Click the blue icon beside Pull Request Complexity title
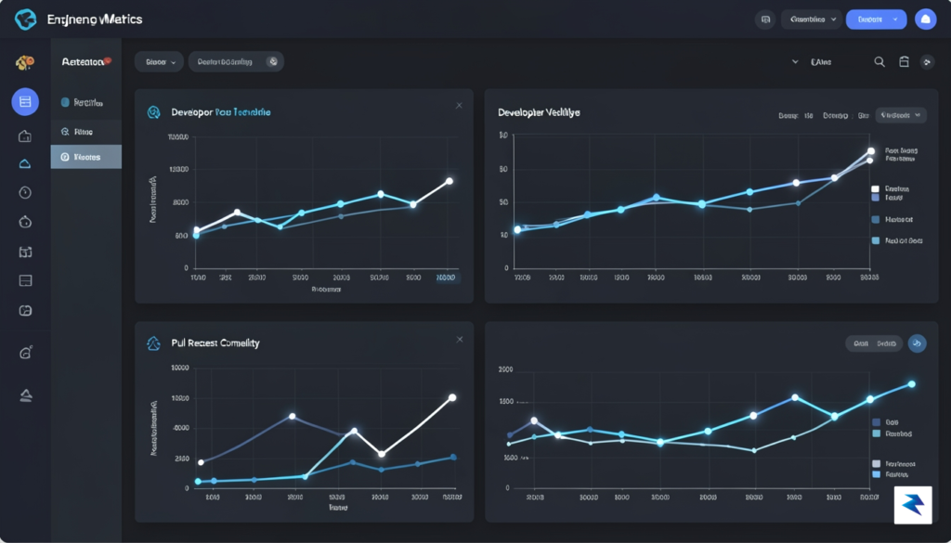This screenshot has height=543, width=951. pos(153,343)
